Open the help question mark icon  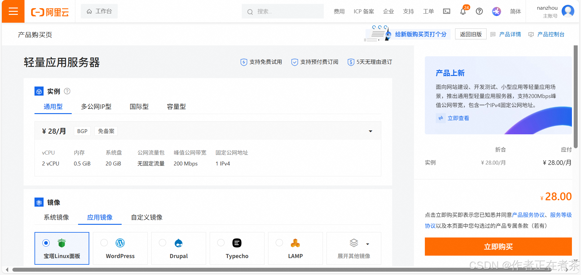tap(479, 11)
